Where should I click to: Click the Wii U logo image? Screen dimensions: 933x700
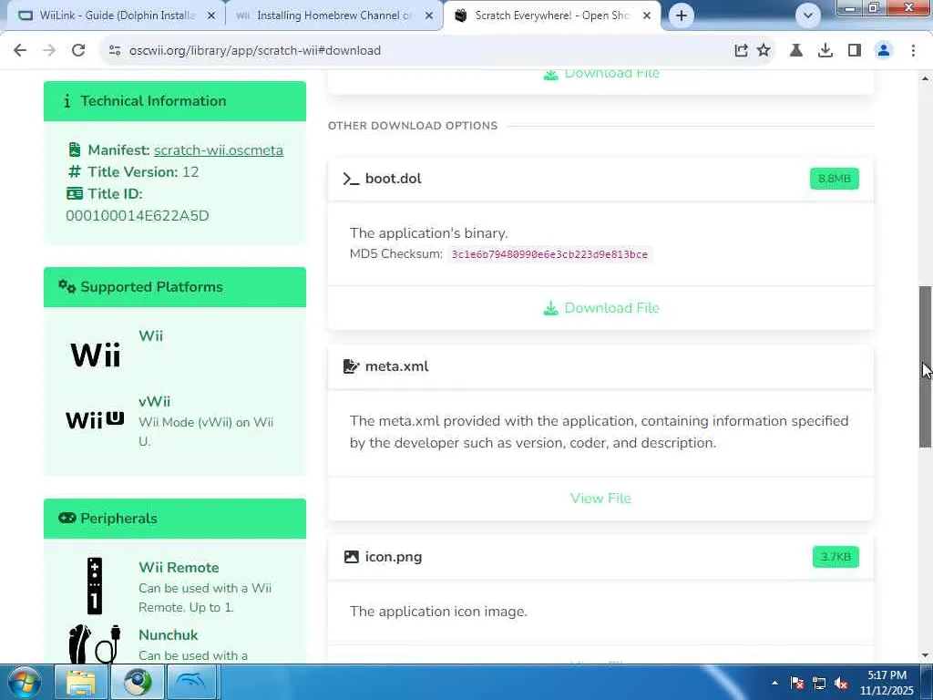pyautogui.click(x=95, y=419)
